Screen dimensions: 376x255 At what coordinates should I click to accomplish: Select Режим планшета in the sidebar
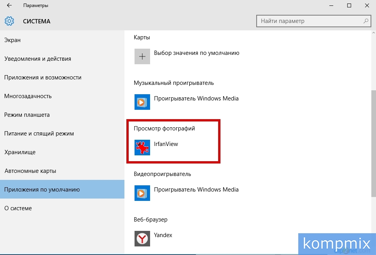62,115
